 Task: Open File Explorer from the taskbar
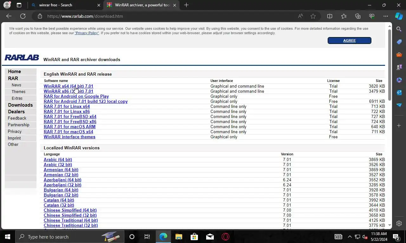tap(179, 237)
